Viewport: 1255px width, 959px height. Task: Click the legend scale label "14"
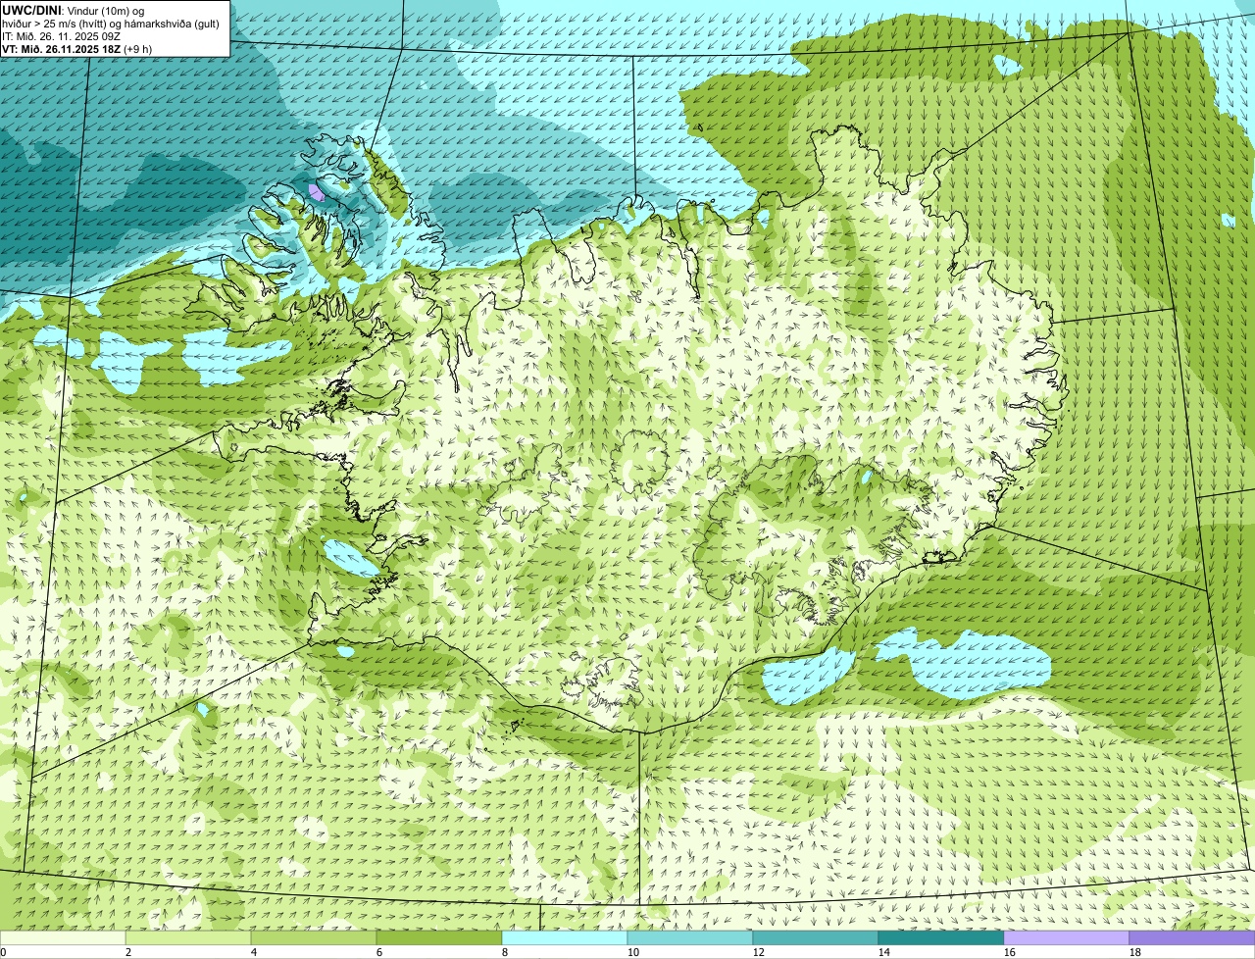click(x=884, y=952)
